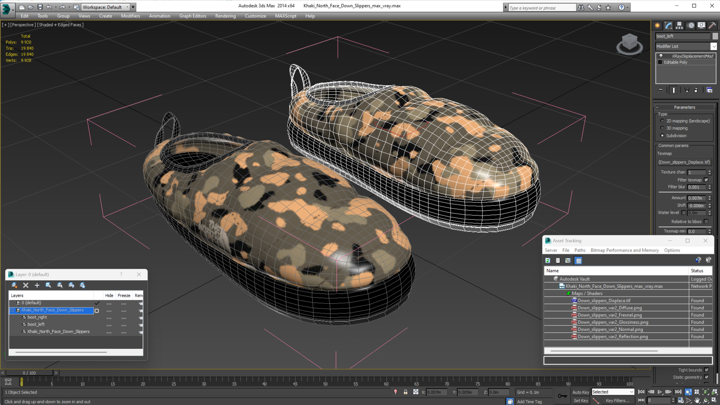Click the Pin Stack icon
Image resolution: width=720 pixels, height=405 pixels.
(660, 90)
